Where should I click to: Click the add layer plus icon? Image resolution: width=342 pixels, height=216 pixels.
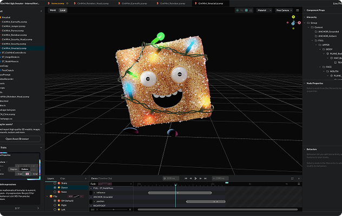pyautogui.click(x=86, y=178)
